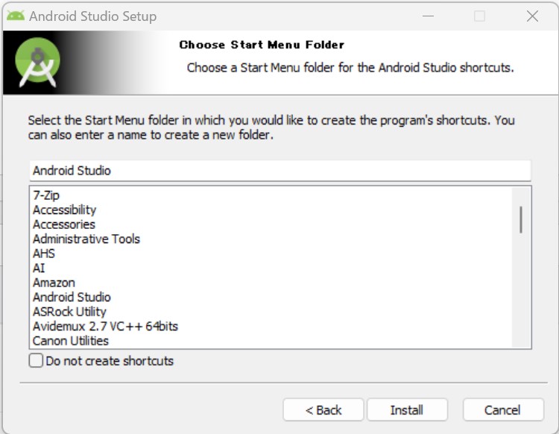Go back with the Back button

323,409
